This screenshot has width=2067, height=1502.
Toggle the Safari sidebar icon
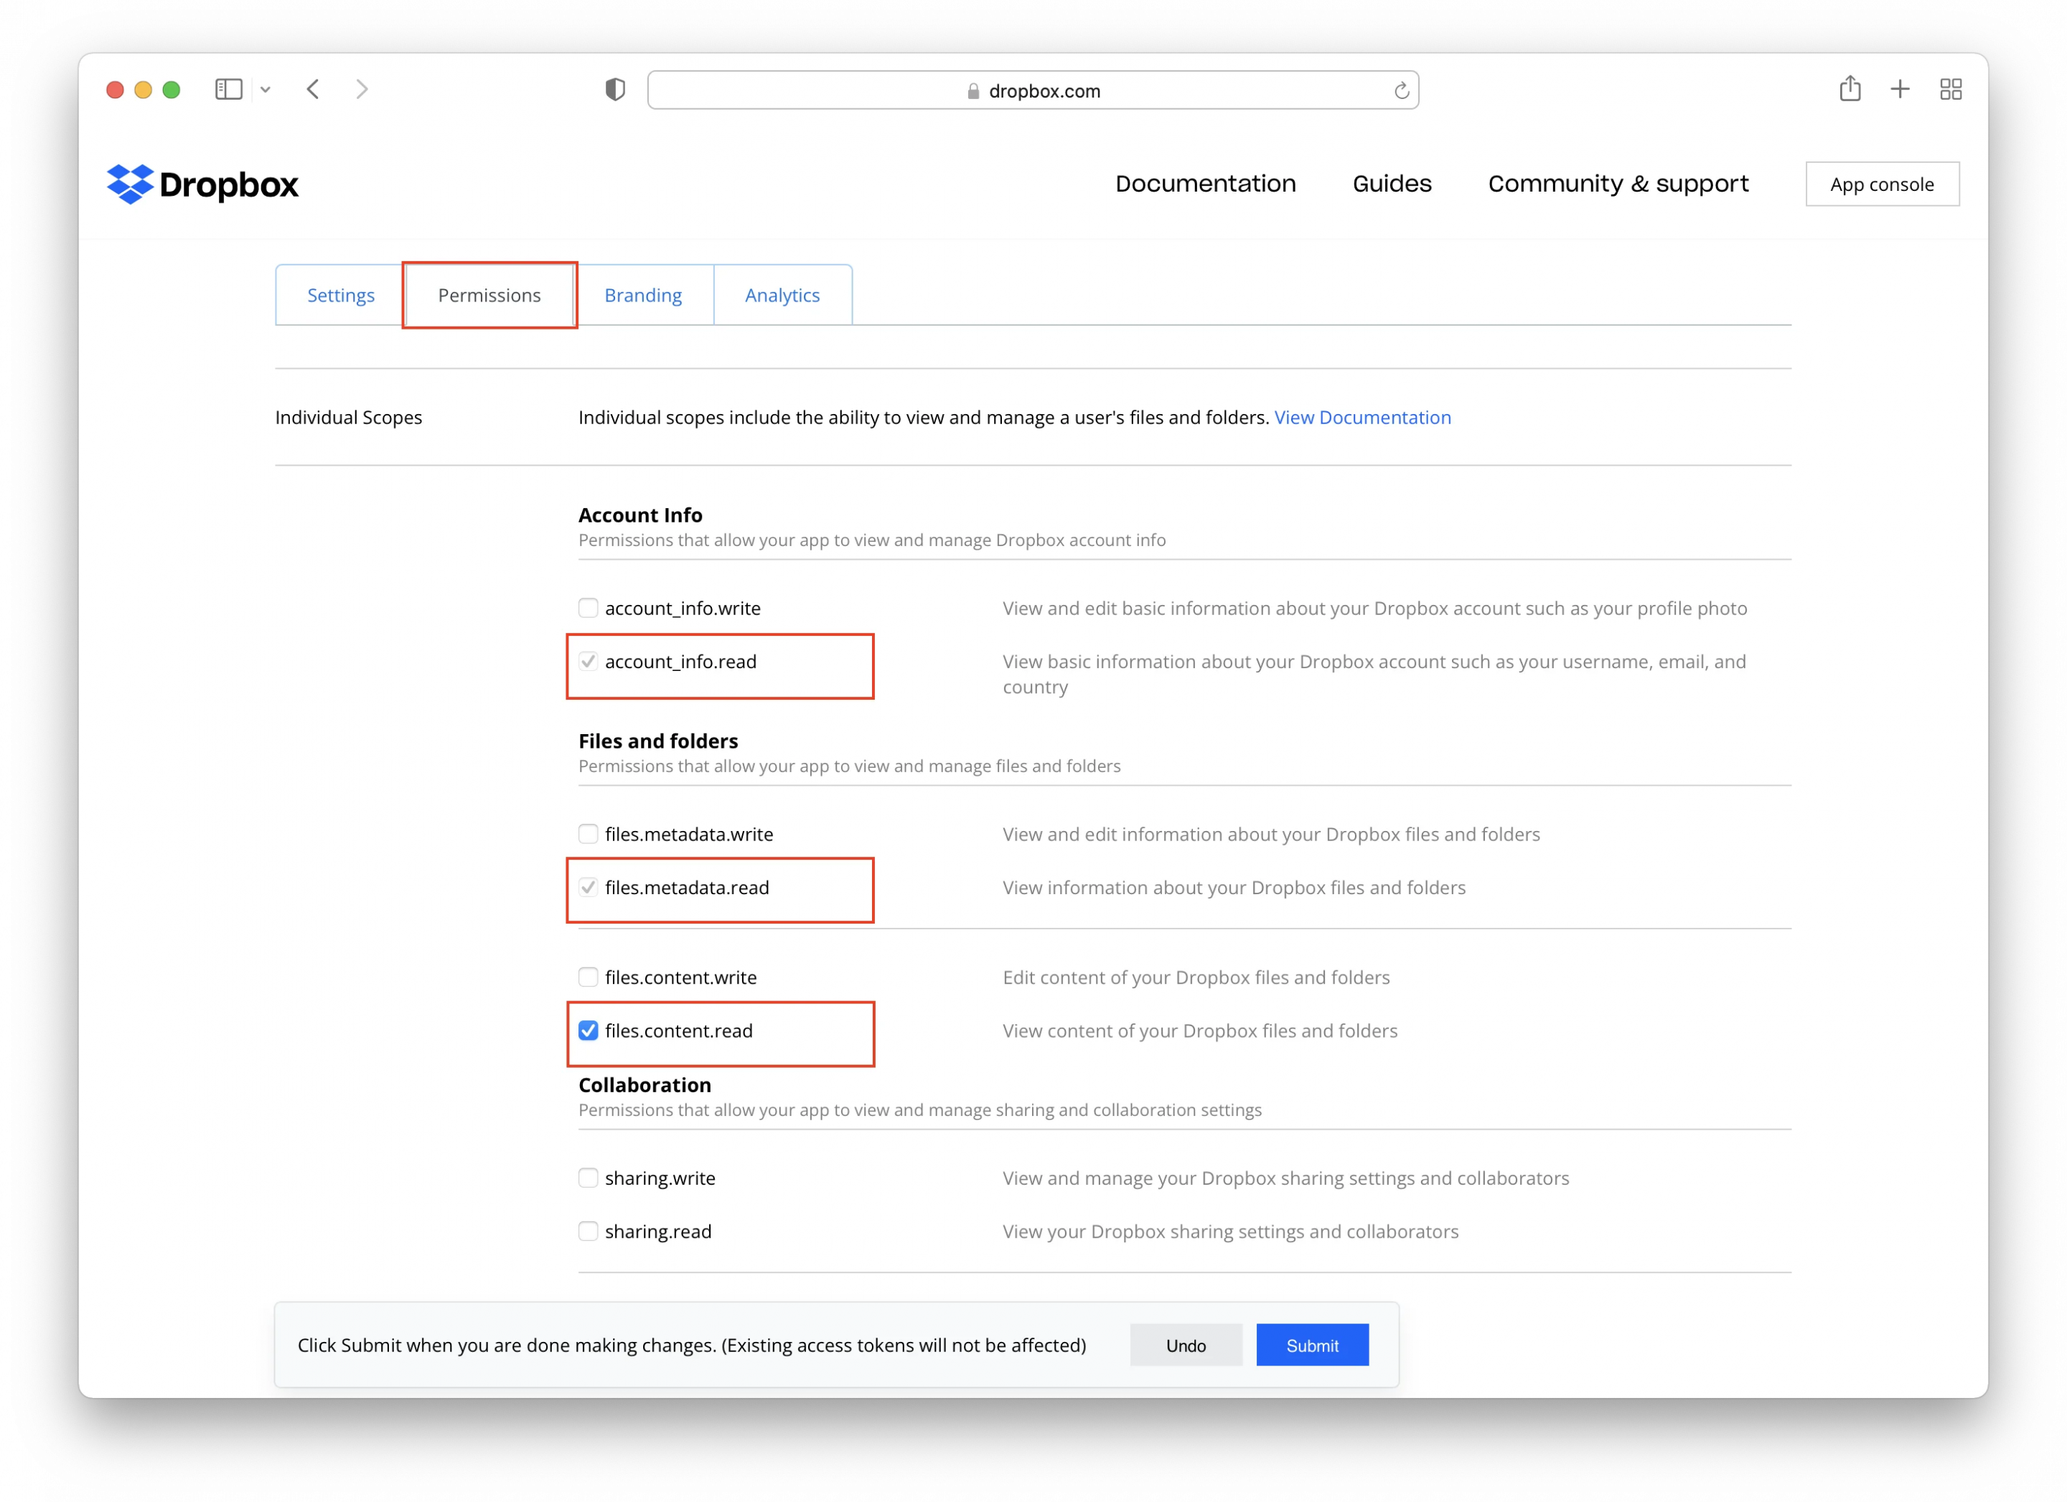[228, 89]
